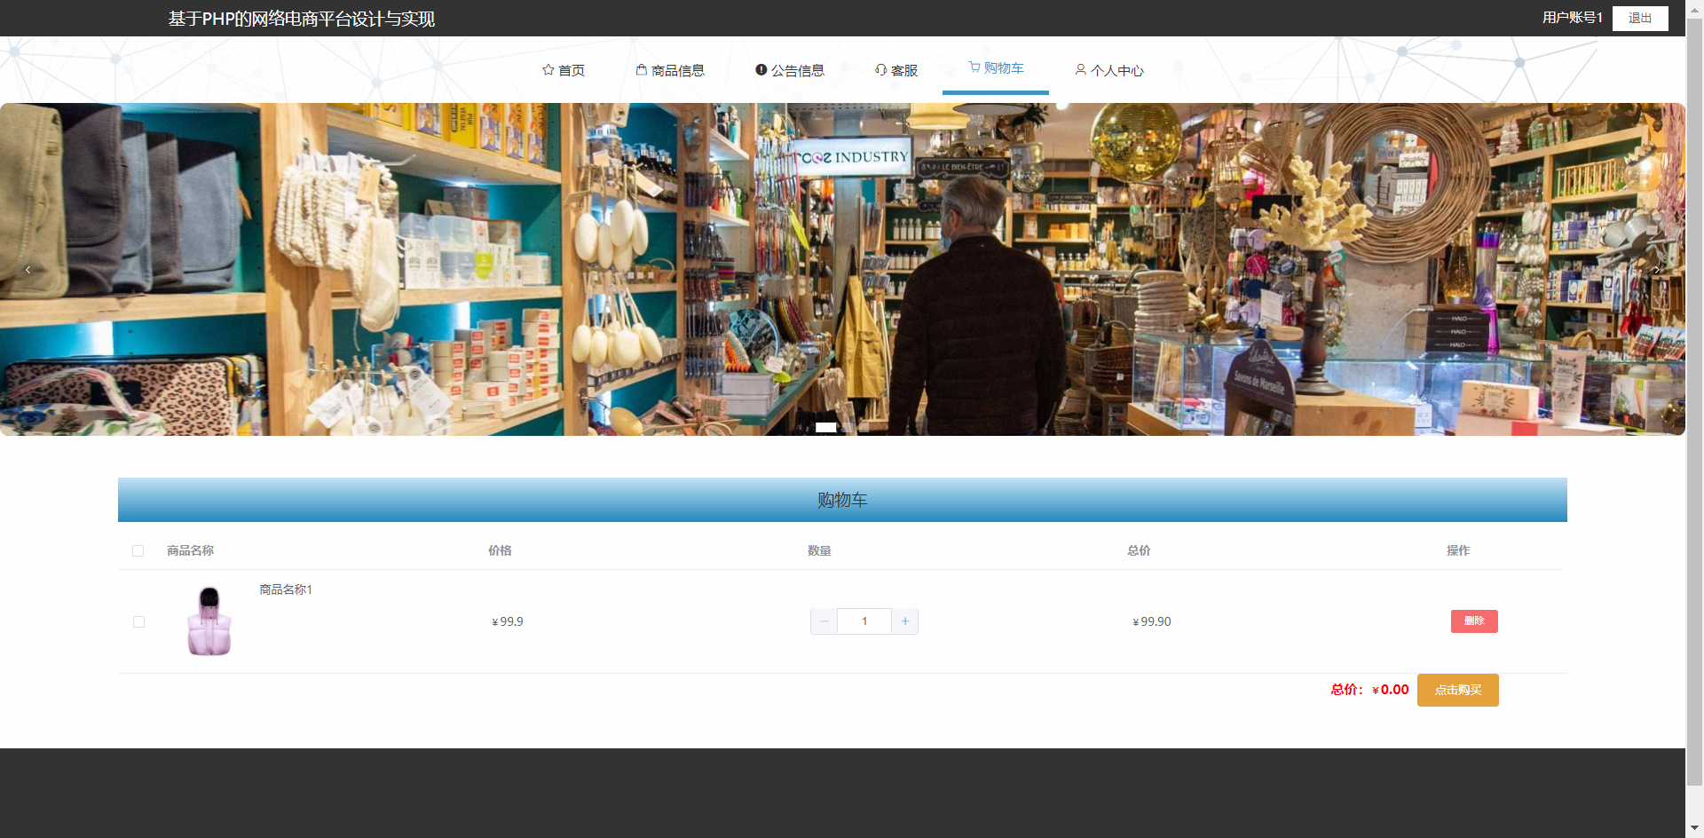Click the quantity input field
This screenshot has width=1704, height=838.
pyautogui.click(x=864, y=621)
